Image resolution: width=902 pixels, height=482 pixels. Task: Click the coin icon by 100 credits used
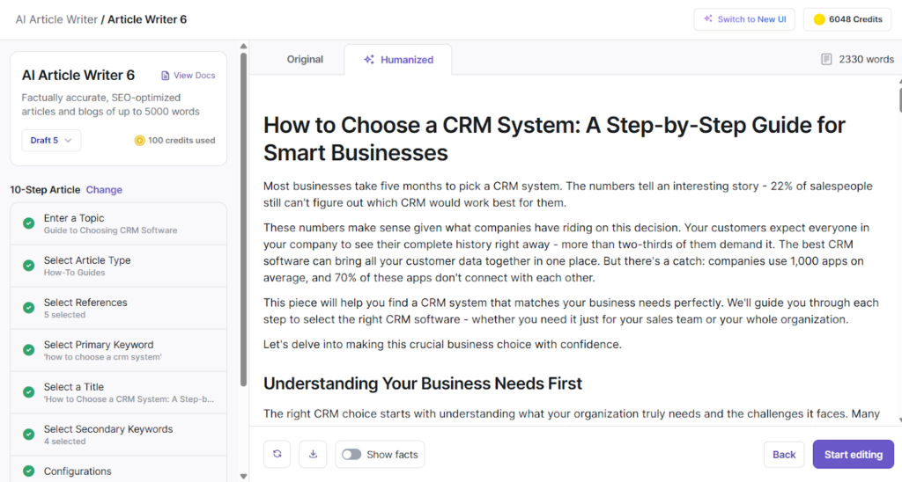click(x=139, y=140)
